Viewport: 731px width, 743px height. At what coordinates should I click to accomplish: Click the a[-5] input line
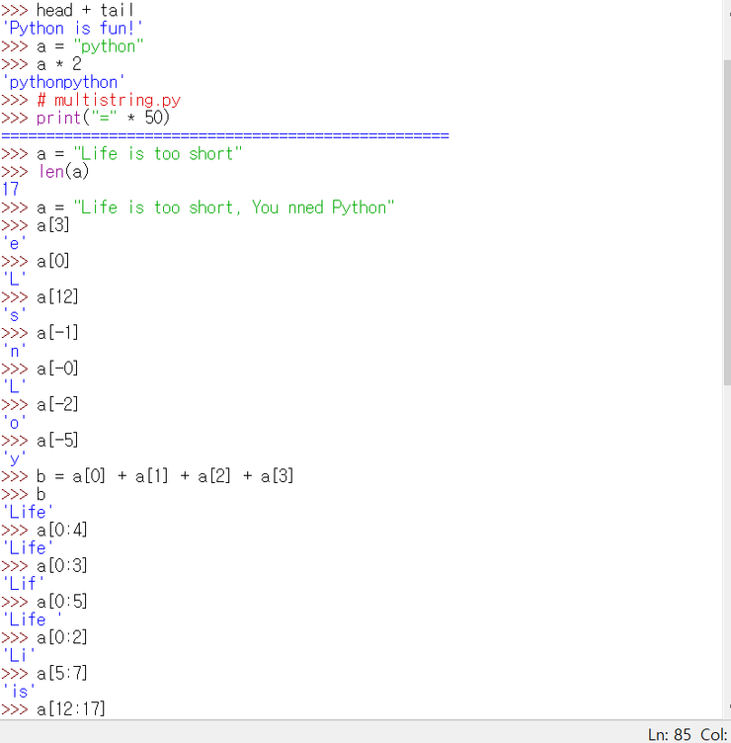57,441
